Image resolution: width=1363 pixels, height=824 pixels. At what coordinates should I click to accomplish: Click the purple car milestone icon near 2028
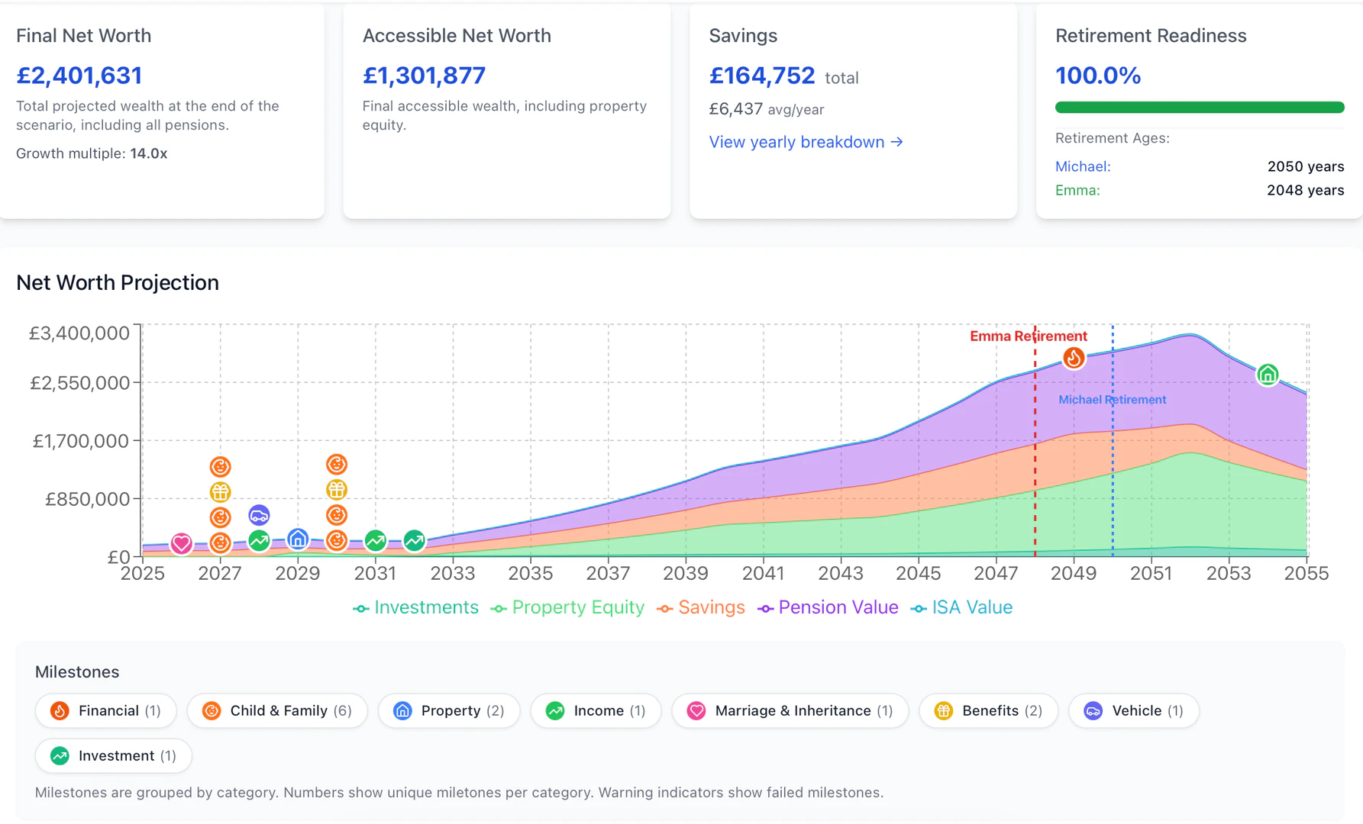[x=259, y=515]
